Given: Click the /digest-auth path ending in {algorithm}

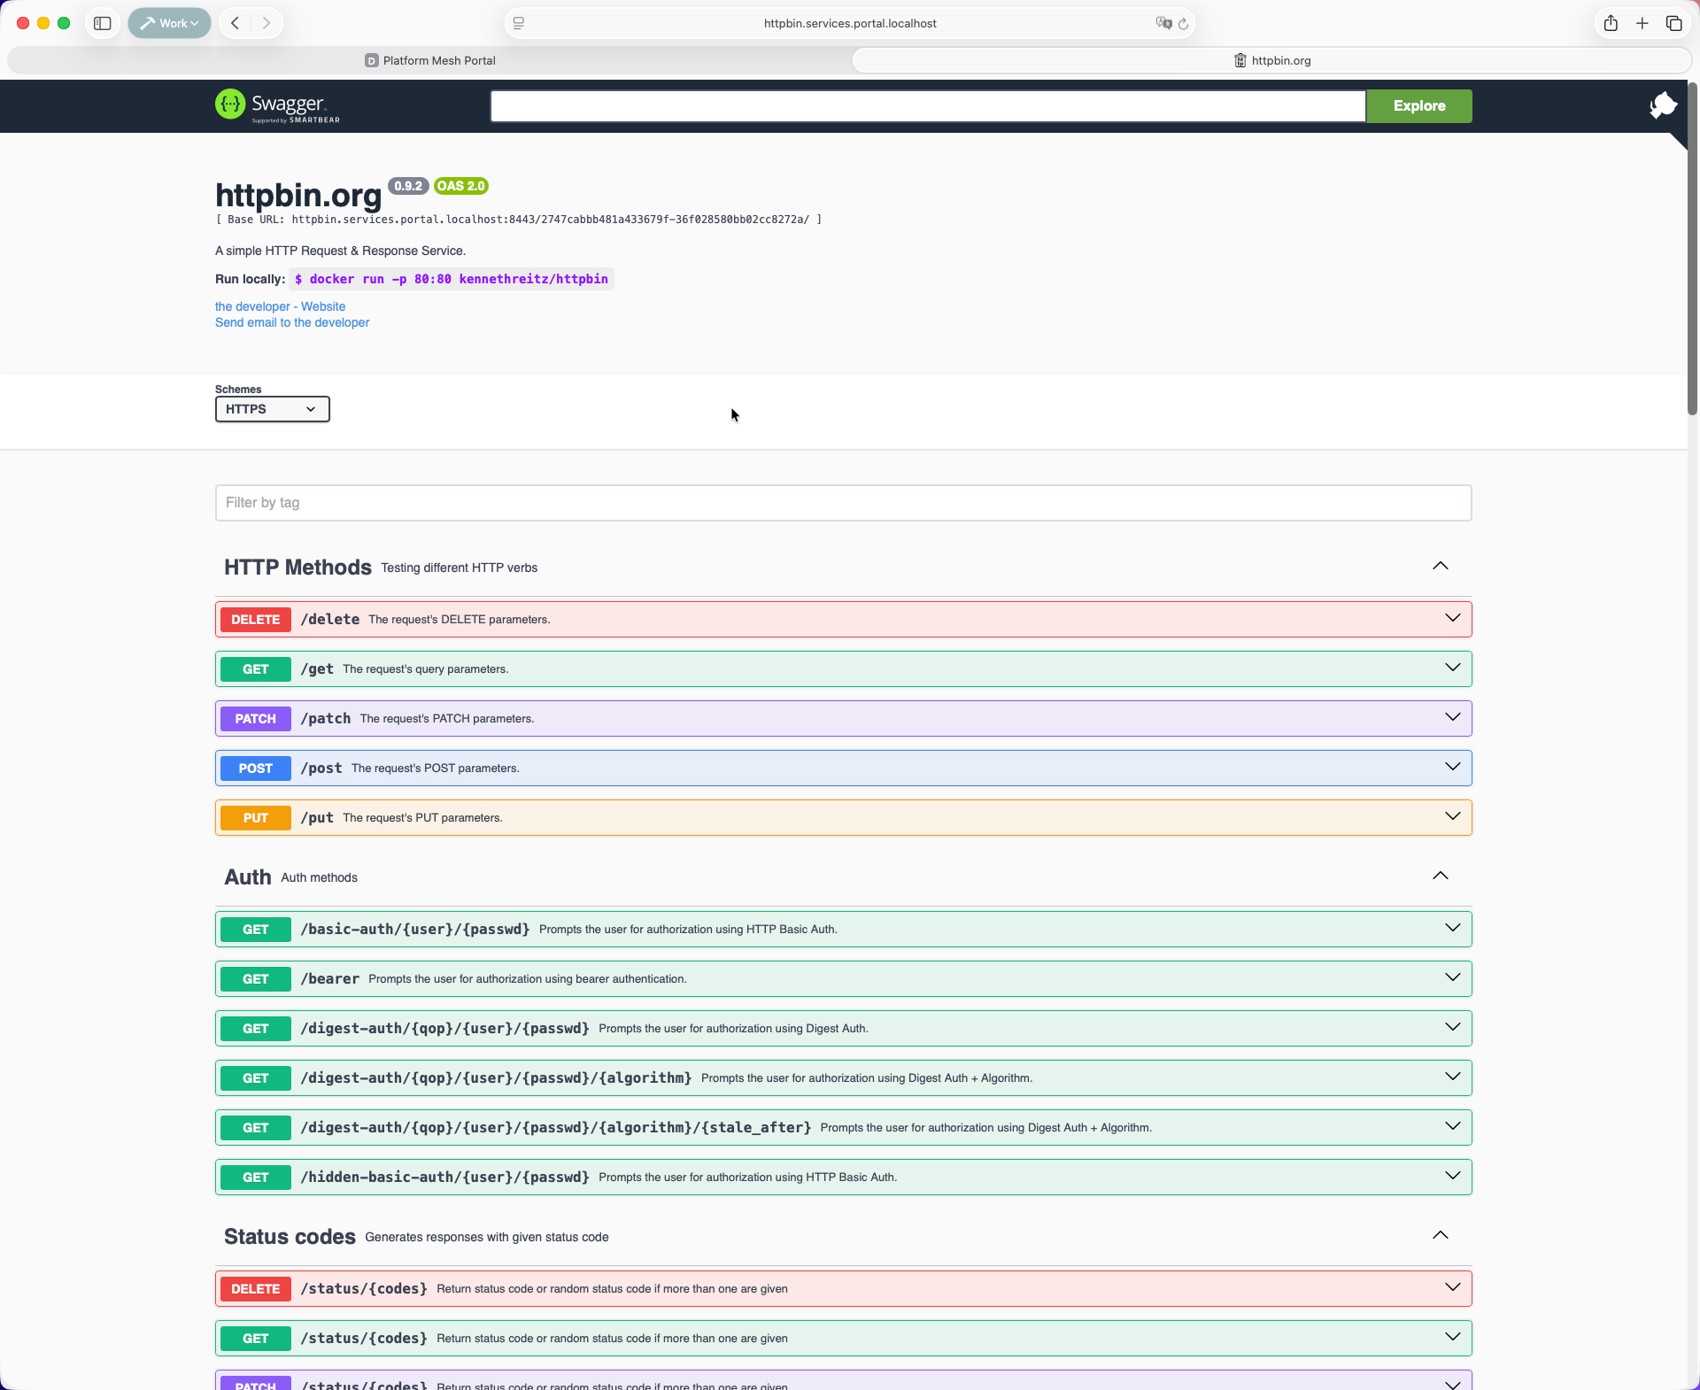Looking at the screenshot, I should tap(496, 1078).
